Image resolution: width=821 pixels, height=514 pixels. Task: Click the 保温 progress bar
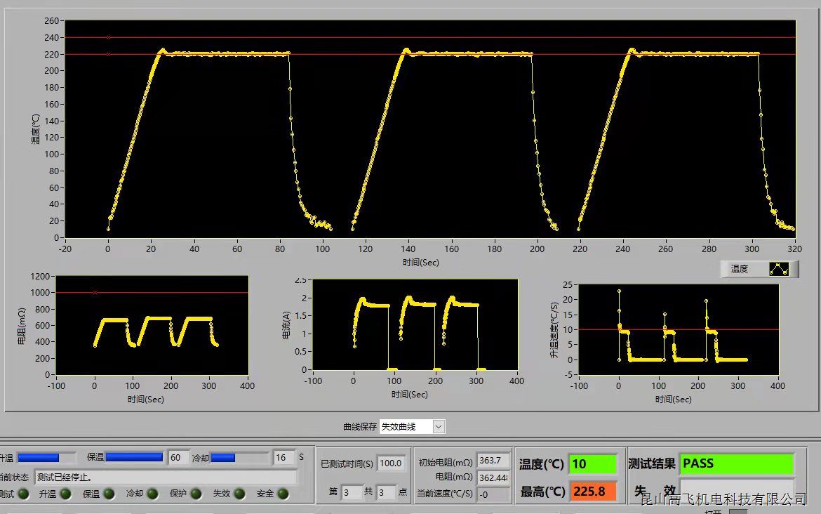pos(134,458)
